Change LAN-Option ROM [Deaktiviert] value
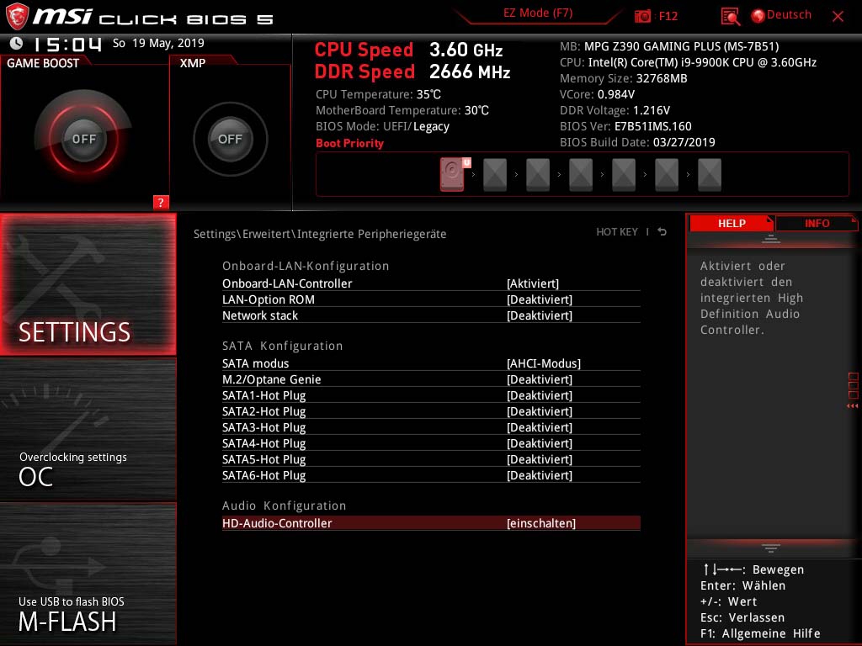 [x=540, y=299]
